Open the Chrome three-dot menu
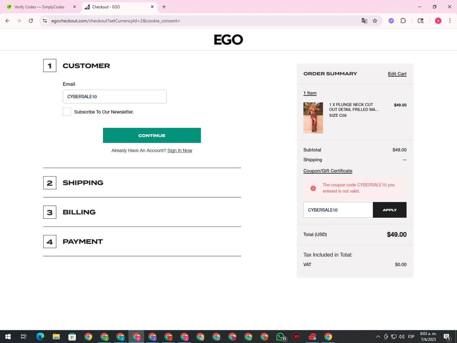The width and height of the screenshot is (457, 343). tap(450, 21)
